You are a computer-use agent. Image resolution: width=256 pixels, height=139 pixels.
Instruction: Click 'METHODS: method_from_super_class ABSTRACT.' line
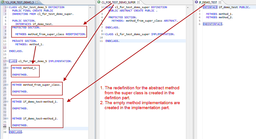click(145, 21)
